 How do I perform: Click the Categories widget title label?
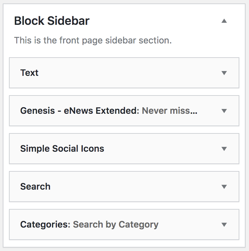coord(44,224)
